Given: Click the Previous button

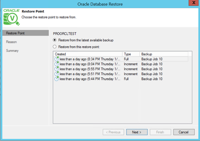Looking at the screenshot, I should click(x=113, y=132).
